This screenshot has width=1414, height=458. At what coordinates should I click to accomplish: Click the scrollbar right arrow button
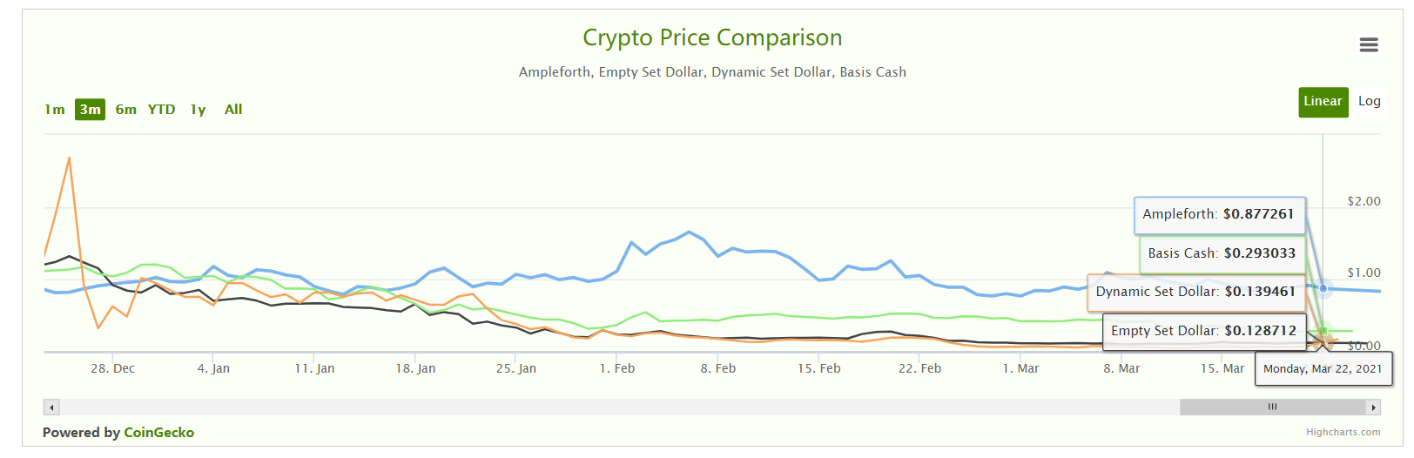tap(1374, 407)
